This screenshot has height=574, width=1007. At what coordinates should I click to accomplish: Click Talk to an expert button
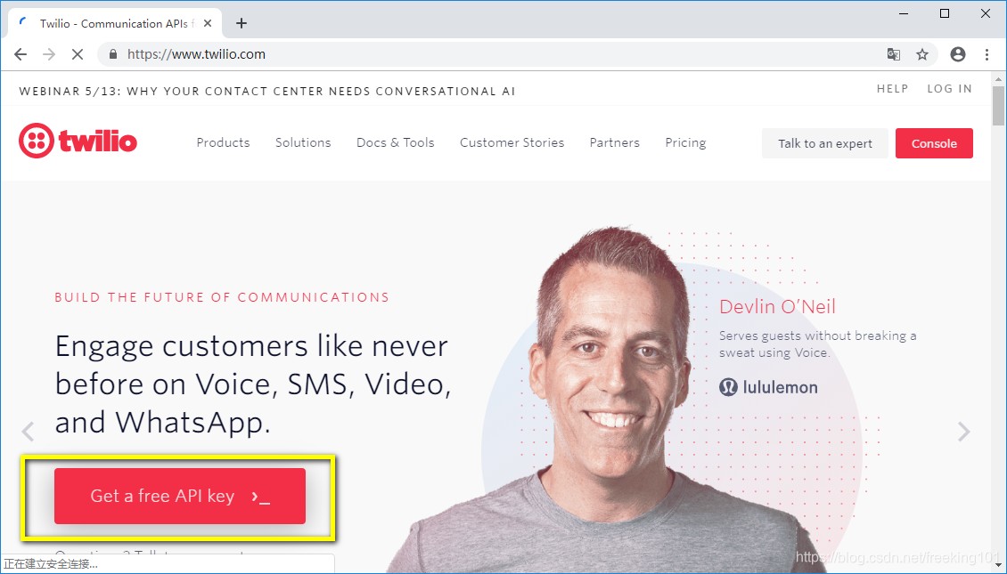[x=825, y=143]
